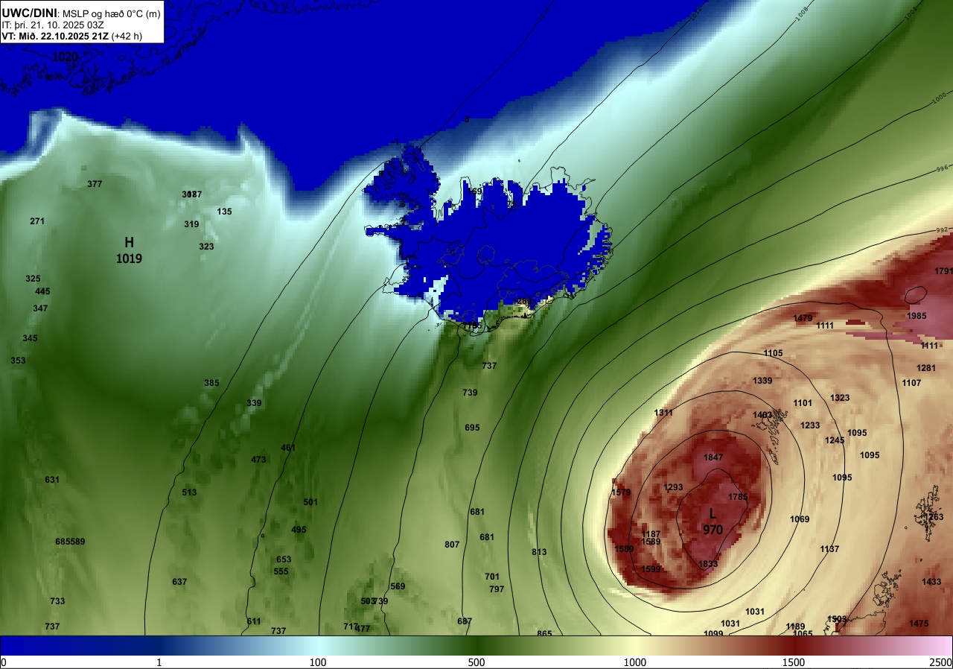This screenshot has height=669, width=953.
Task: Select the 'MSLP og hæð 0°C (m)' caption
Action: (110, 13)
